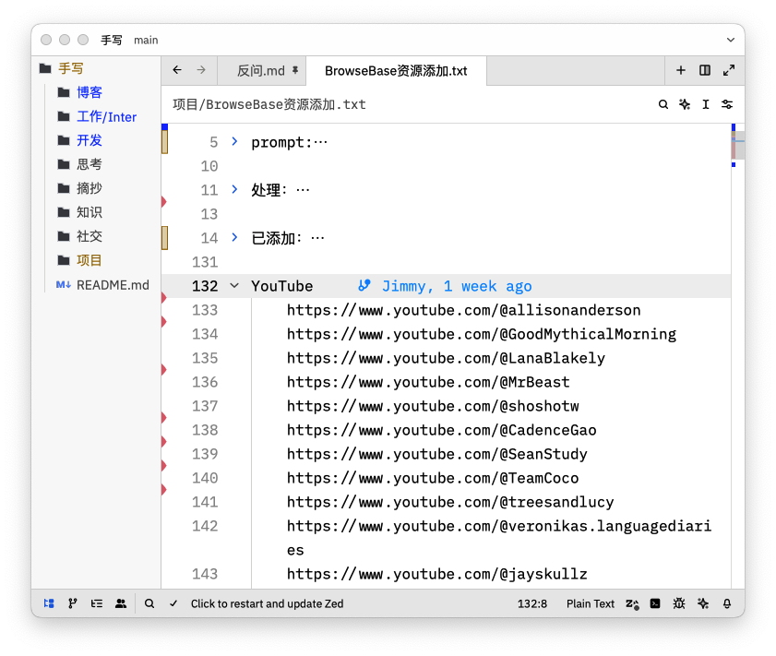Expand the 社交 folder
The height and width of the screenshot is (656, 776).
90,236
